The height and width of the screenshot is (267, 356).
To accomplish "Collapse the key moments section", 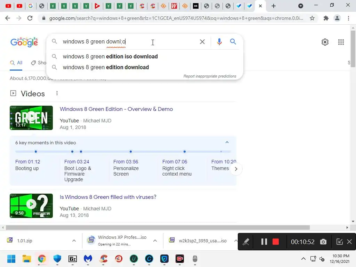I will tap(227, 142).
